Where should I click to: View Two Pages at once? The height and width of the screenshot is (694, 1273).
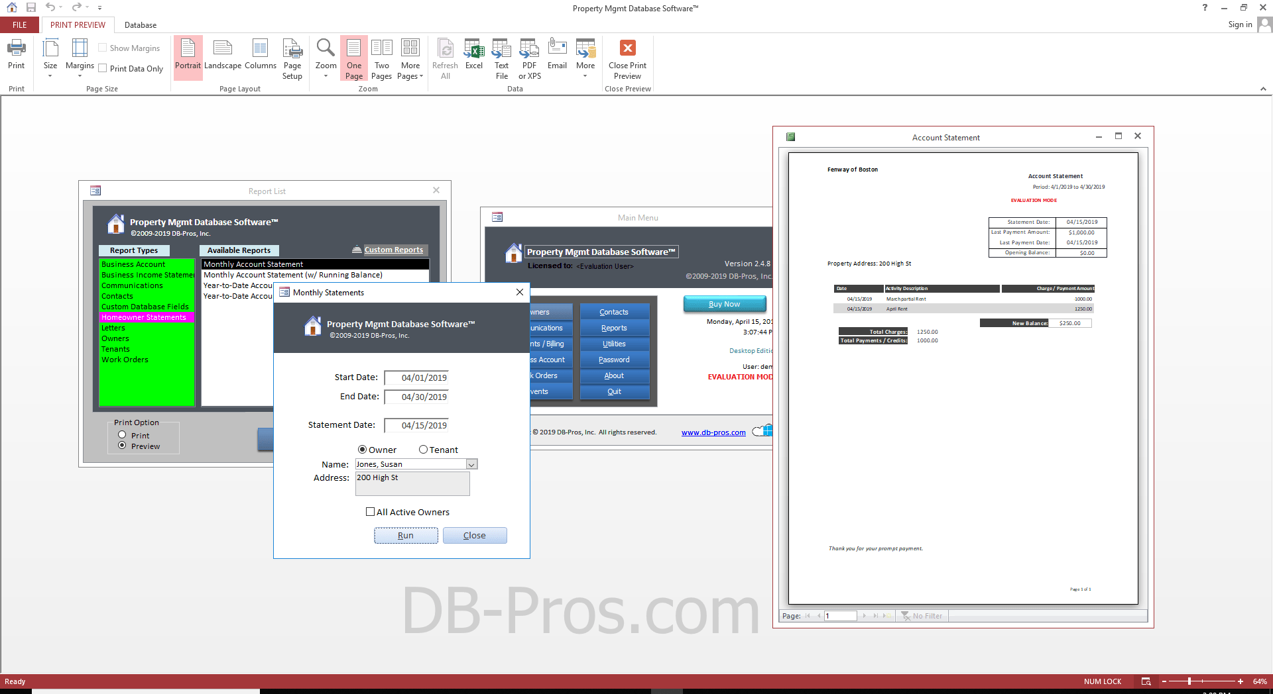pos(382,57)
